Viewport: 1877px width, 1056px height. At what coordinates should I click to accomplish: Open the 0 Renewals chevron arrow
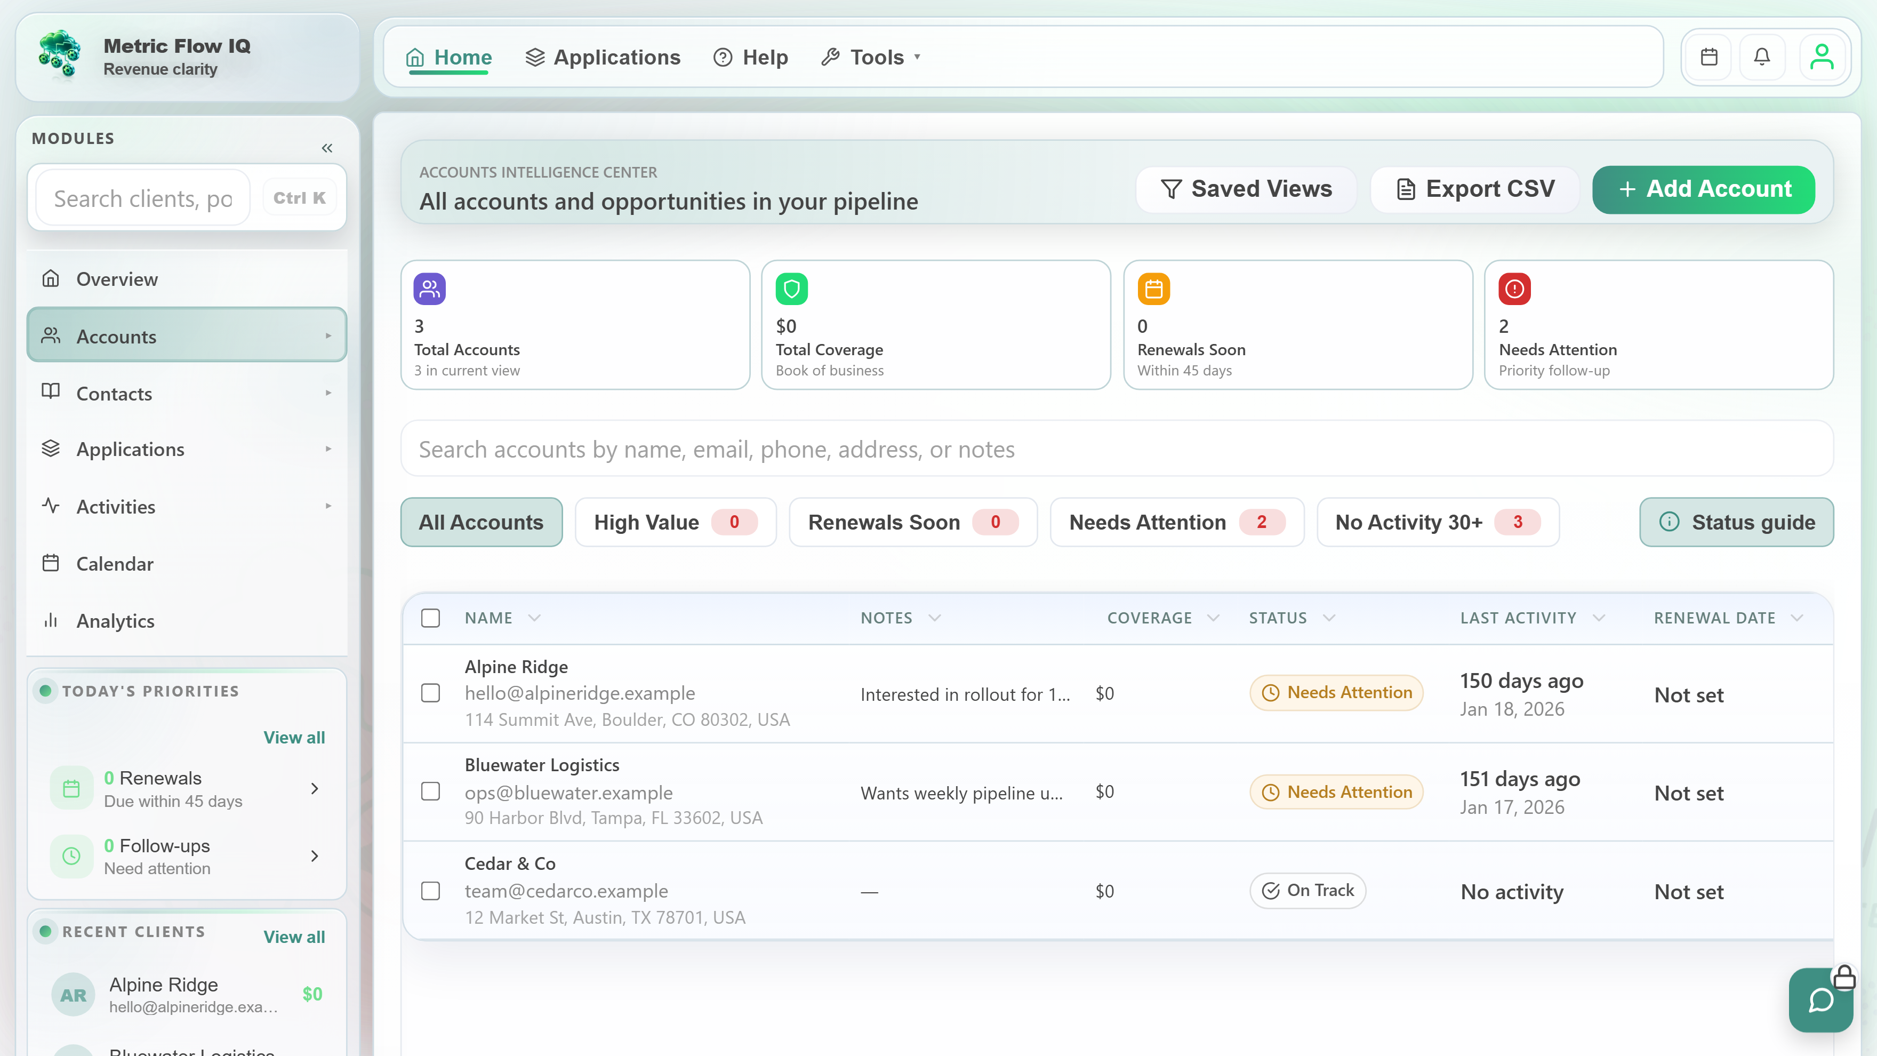(315, 789)
